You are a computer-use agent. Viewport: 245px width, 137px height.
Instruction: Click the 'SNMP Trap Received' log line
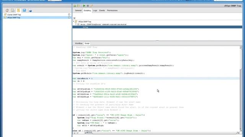[x=92, y=53]
